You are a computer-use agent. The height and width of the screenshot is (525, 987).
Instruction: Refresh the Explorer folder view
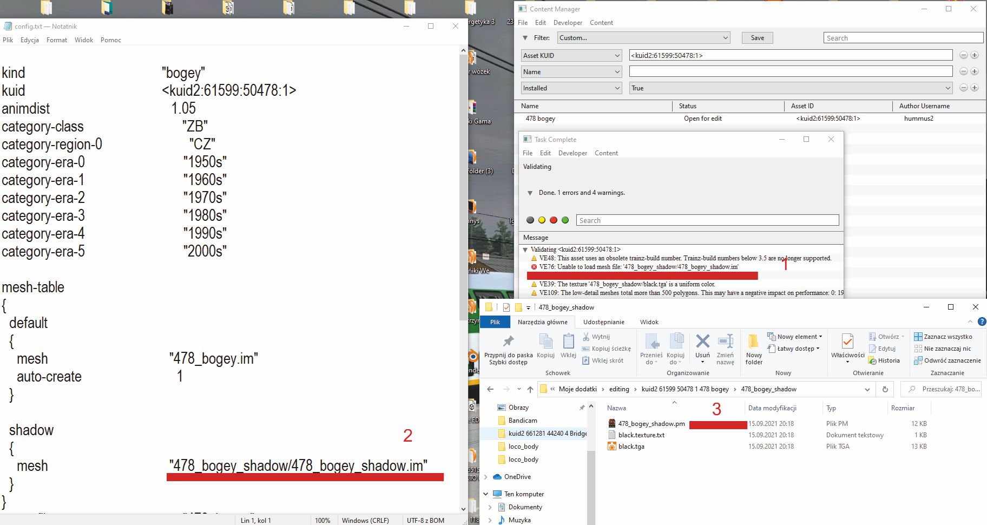click(x=885, y=389)
